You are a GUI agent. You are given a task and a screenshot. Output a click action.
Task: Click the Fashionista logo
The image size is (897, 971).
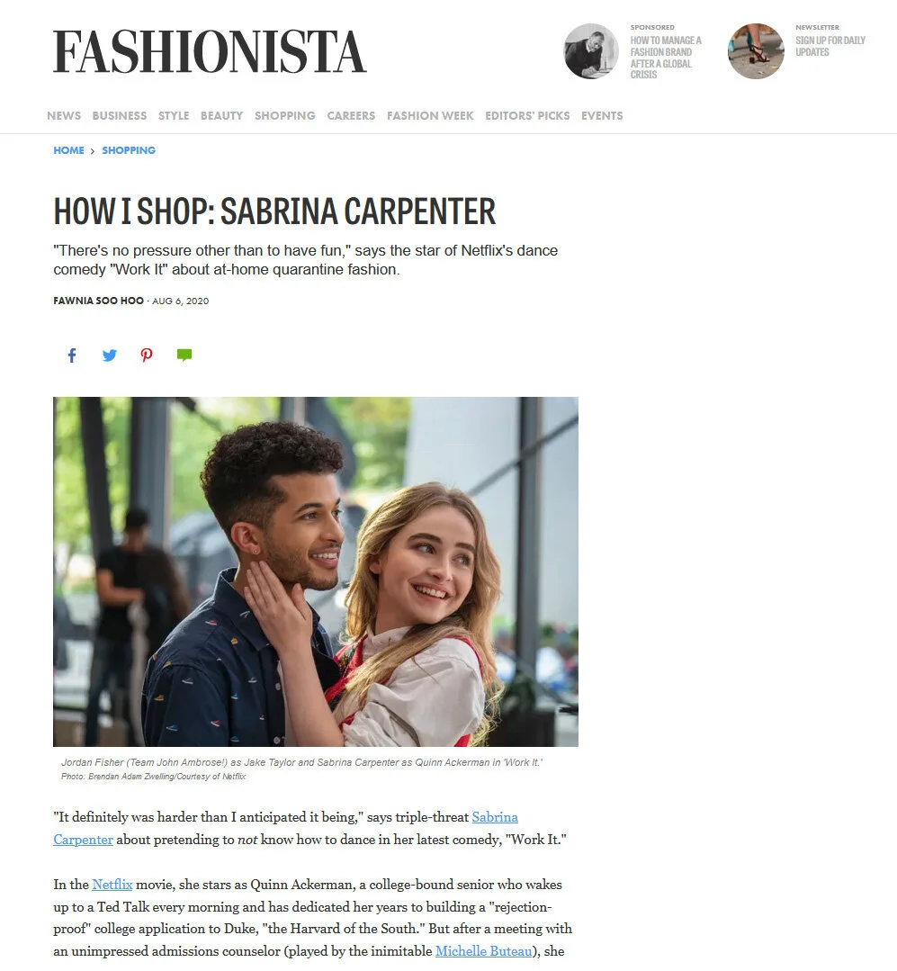pos(210,52)
